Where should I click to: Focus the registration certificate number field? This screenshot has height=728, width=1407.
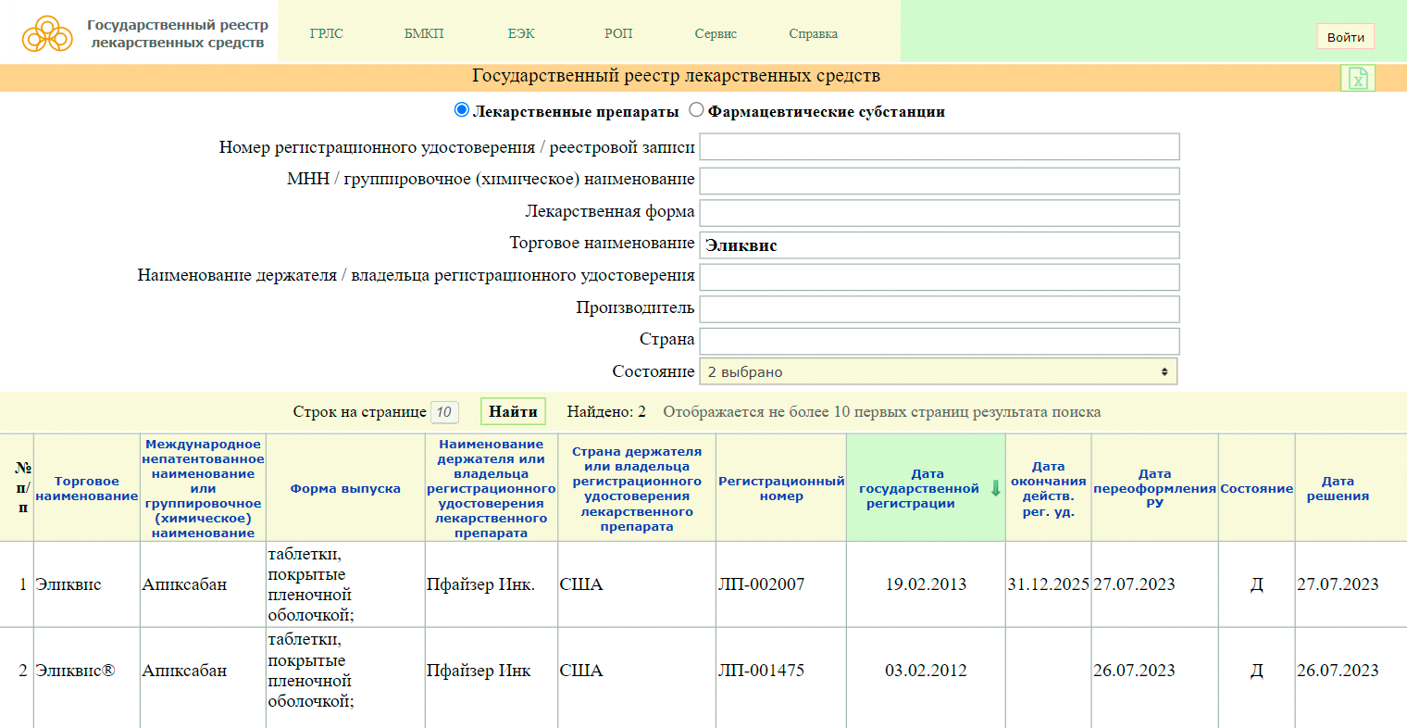[x=940, y=146]
